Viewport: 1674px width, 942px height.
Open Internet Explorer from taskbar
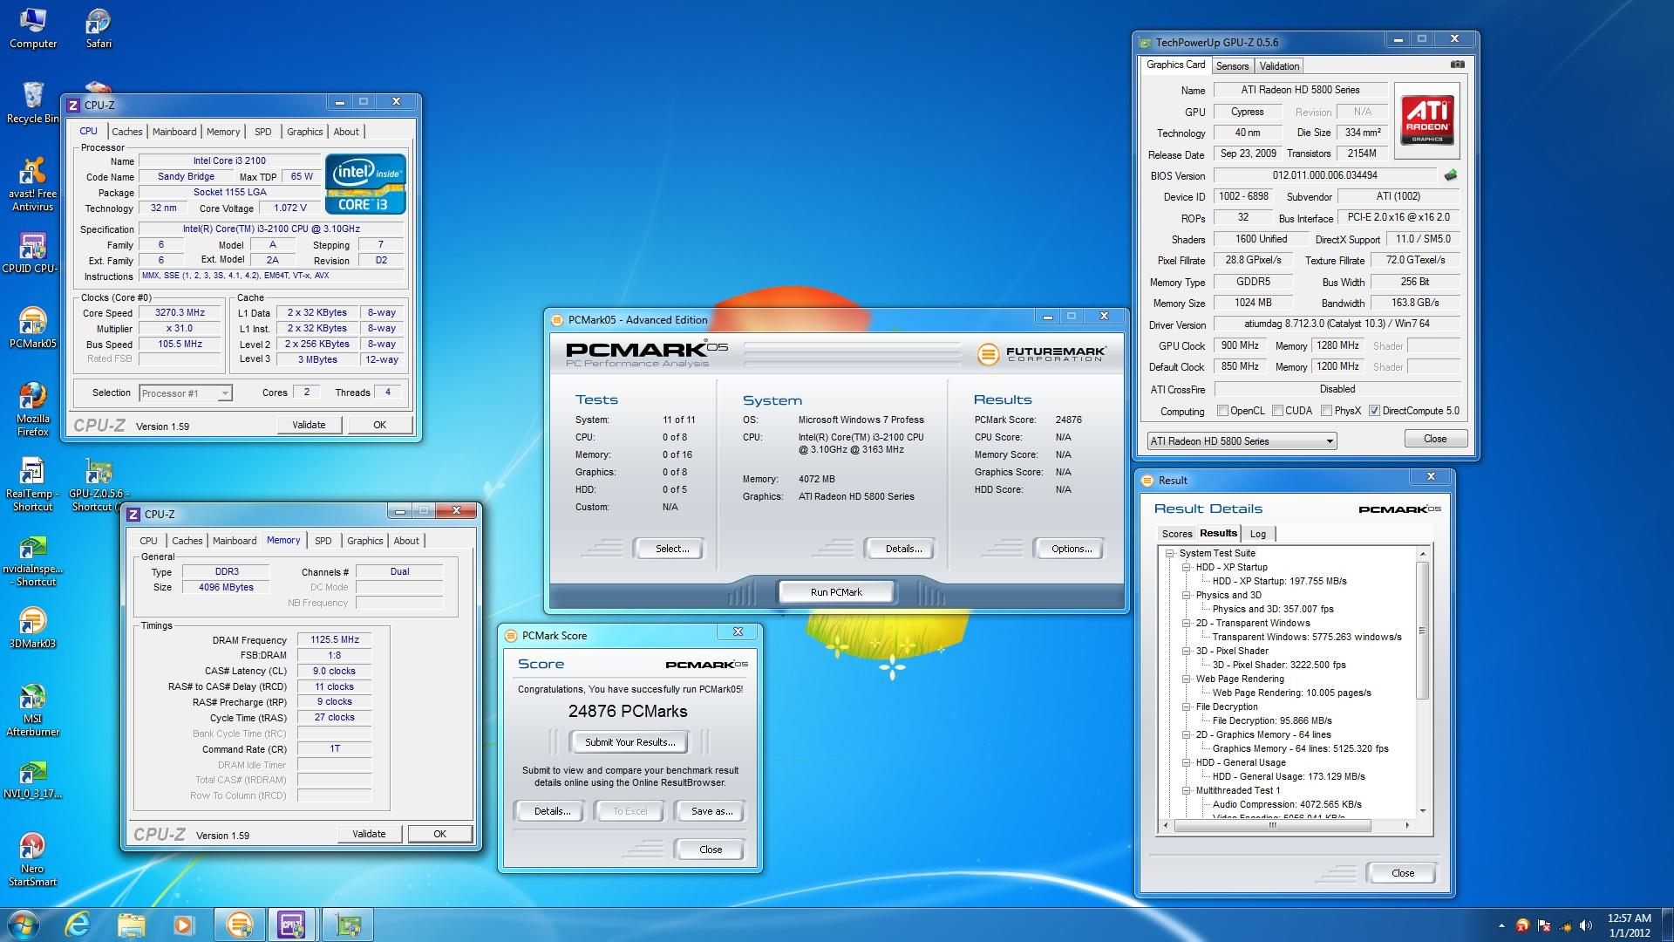[x=78, y=925]
